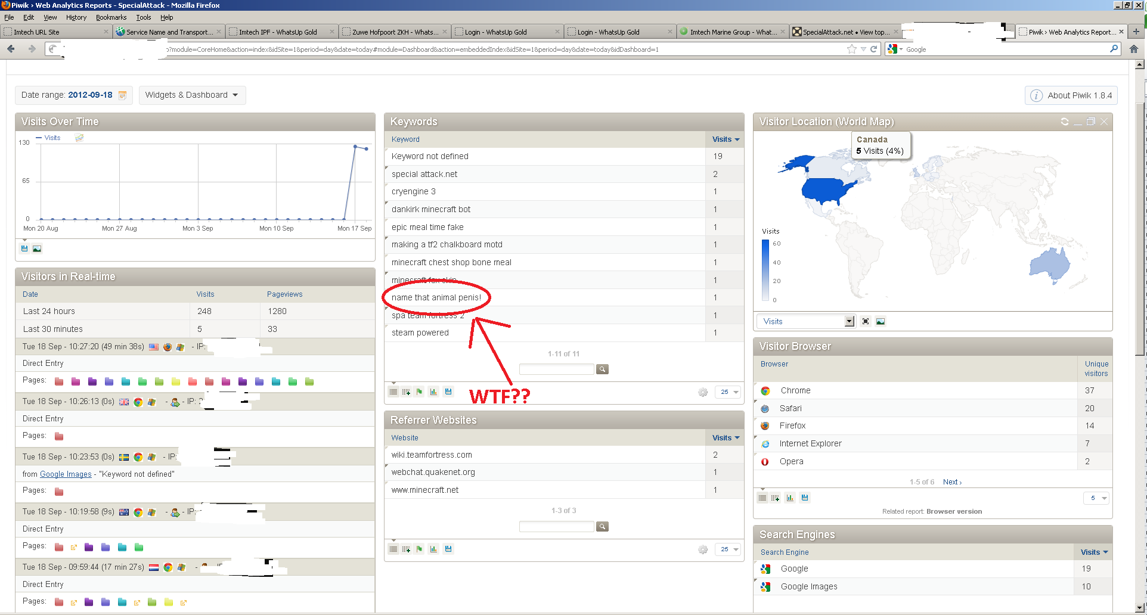Screen dimensions: 1147x615
Task: Minimize the Visitor Location widget
Action: [1078, 122]
